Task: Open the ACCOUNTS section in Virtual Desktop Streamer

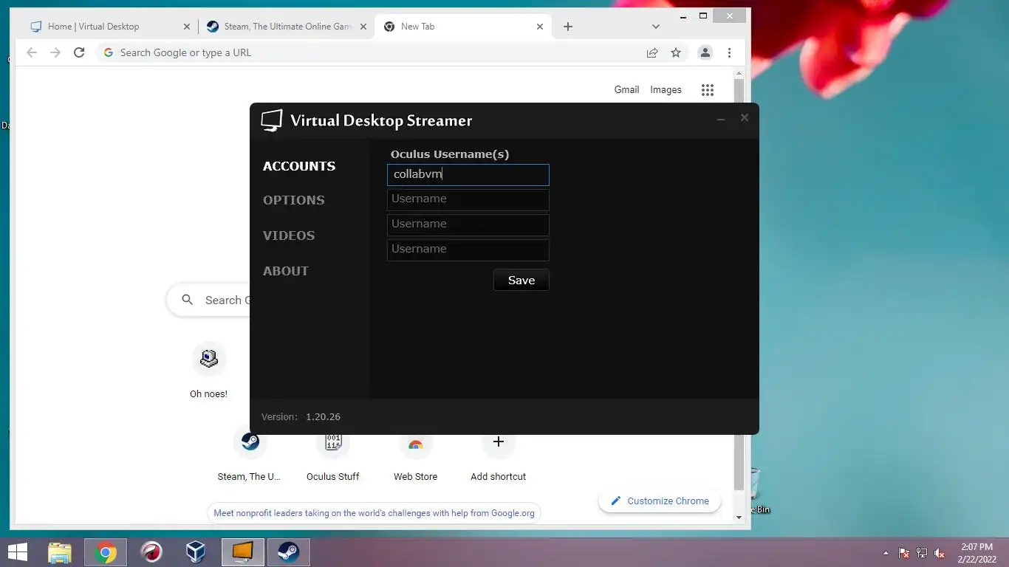Action: (x=299, y=166)
